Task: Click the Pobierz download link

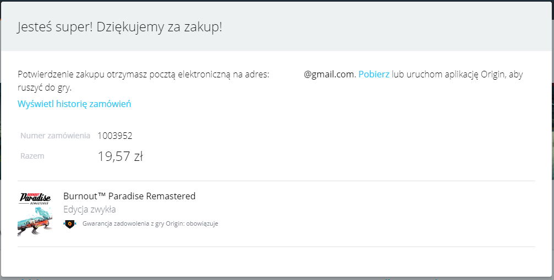Action: coord(374,75)
